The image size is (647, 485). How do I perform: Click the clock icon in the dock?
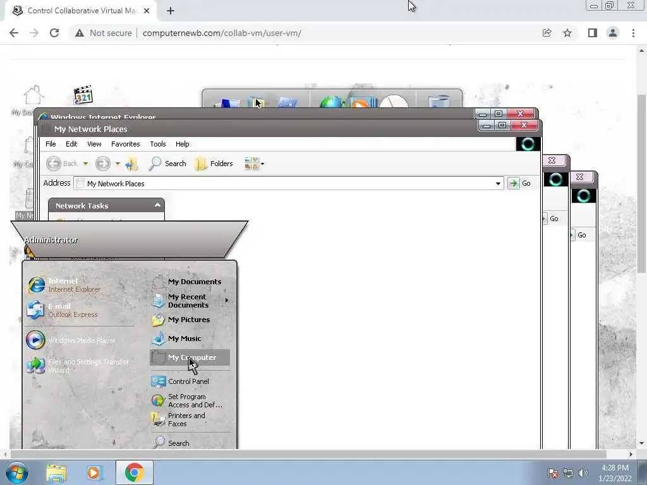point(394,100)
